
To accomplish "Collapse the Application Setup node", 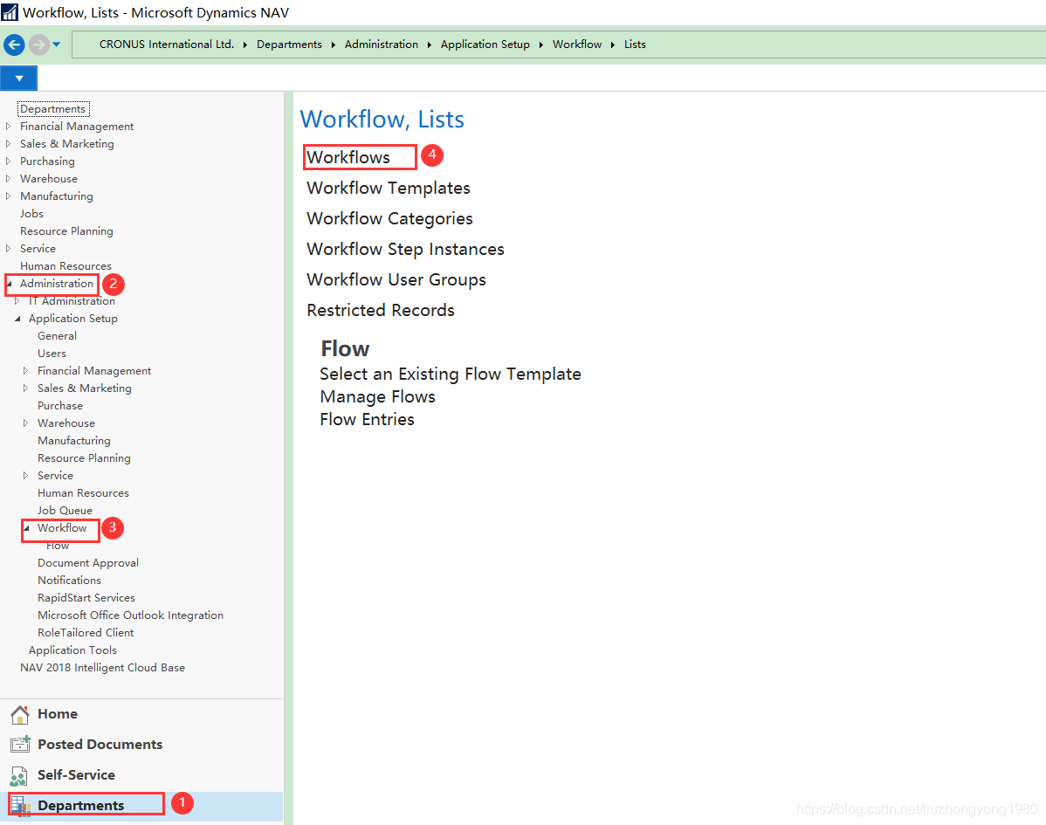I will pyautogui.click(x=17, y=319).
